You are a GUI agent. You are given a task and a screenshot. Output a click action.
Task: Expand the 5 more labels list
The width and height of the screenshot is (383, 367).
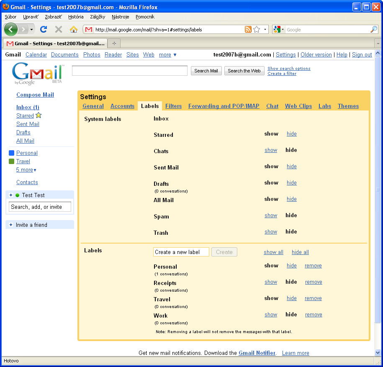26,170
